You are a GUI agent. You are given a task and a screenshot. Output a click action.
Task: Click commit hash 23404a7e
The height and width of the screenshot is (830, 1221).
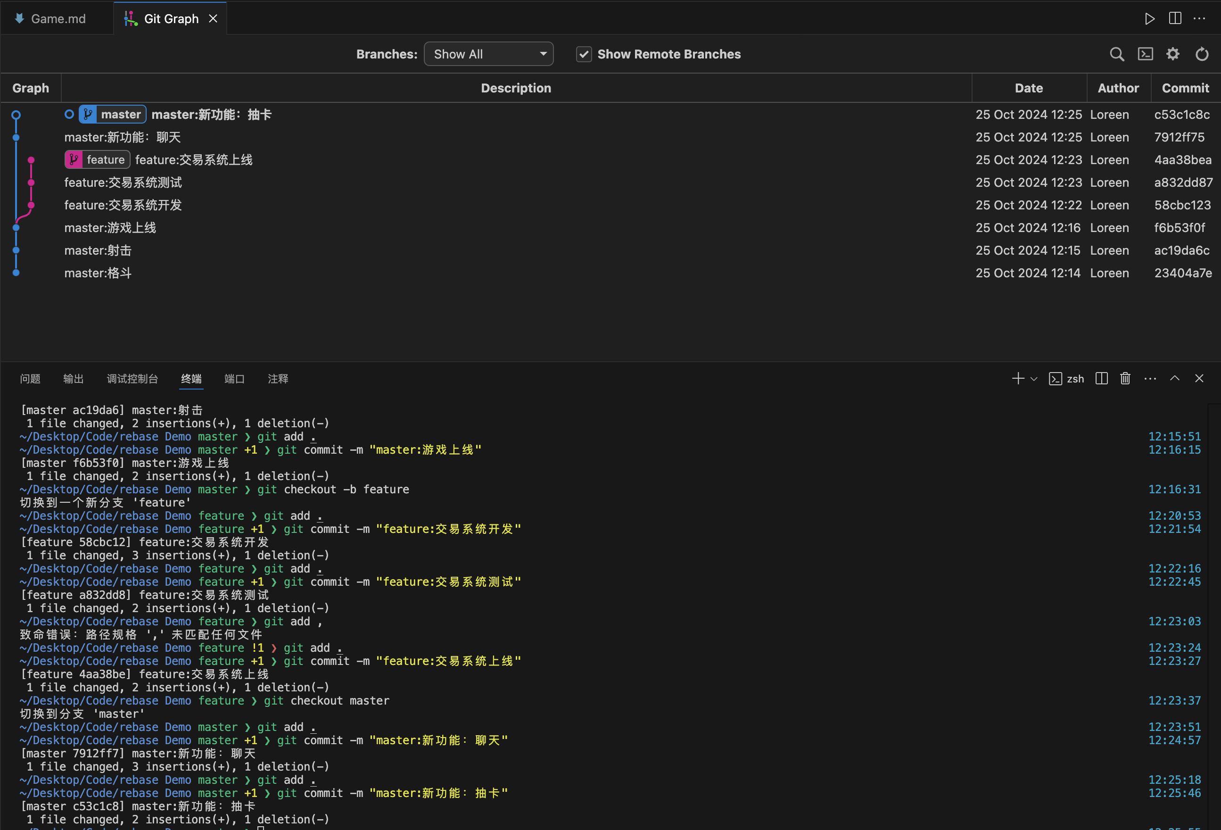[1183, 273]
